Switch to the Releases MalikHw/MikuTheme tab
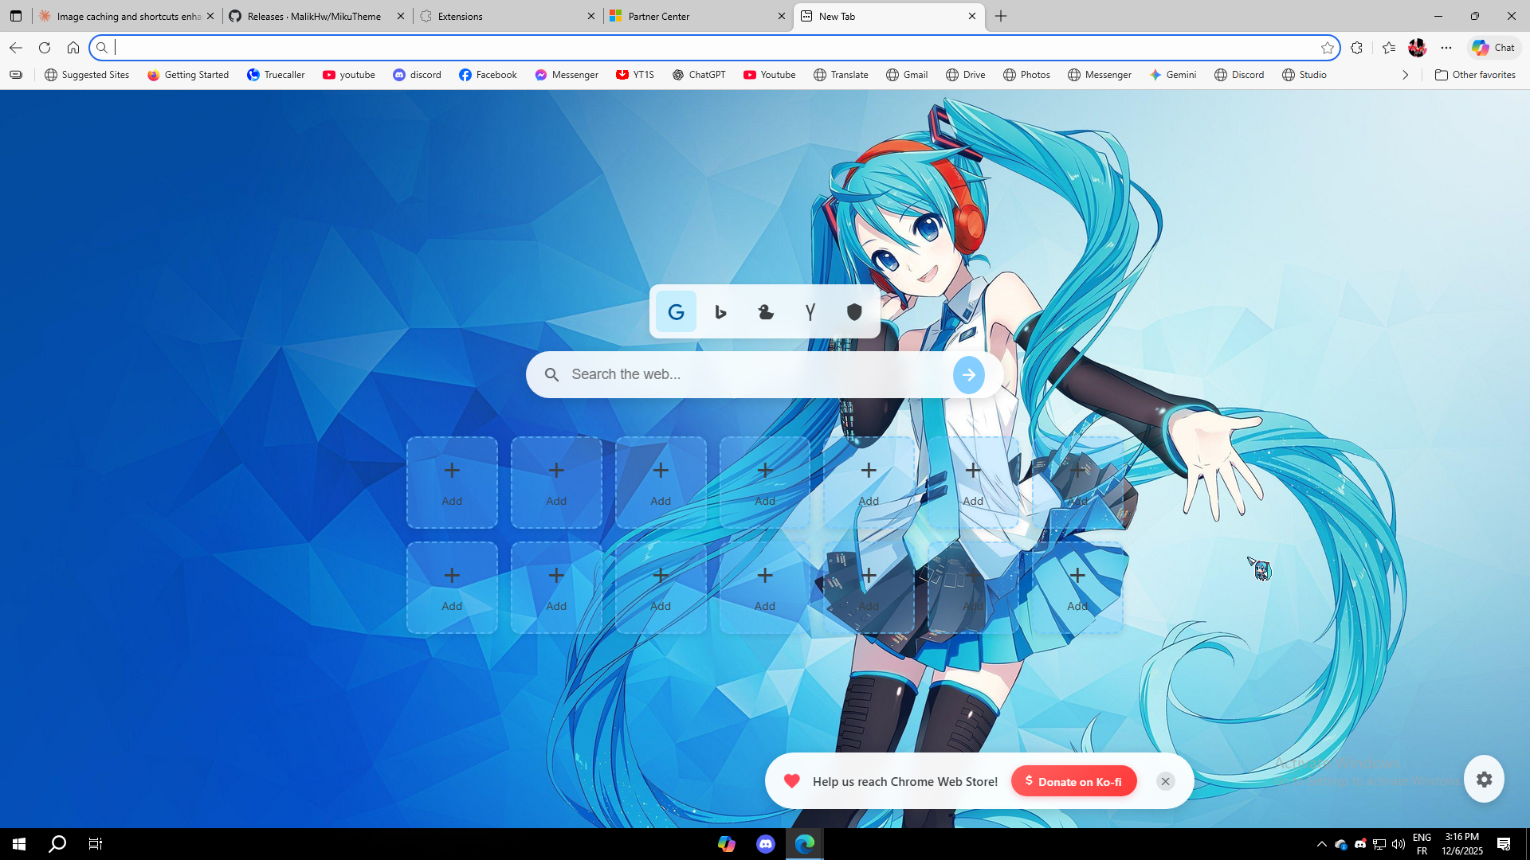Viewport: 1530px width, 860px height. click(x=313, y=16)
